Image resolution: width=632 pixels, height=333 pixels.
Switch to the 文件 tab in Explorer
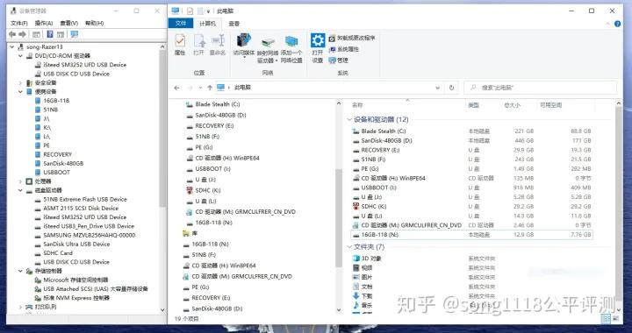tap(181, 24)
